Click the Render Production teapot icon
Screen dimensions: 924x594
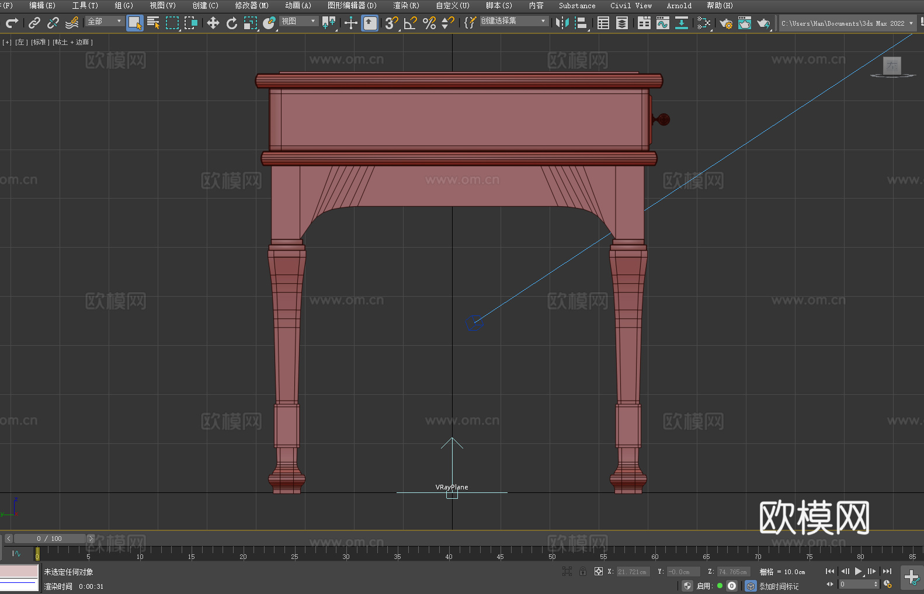763,23
